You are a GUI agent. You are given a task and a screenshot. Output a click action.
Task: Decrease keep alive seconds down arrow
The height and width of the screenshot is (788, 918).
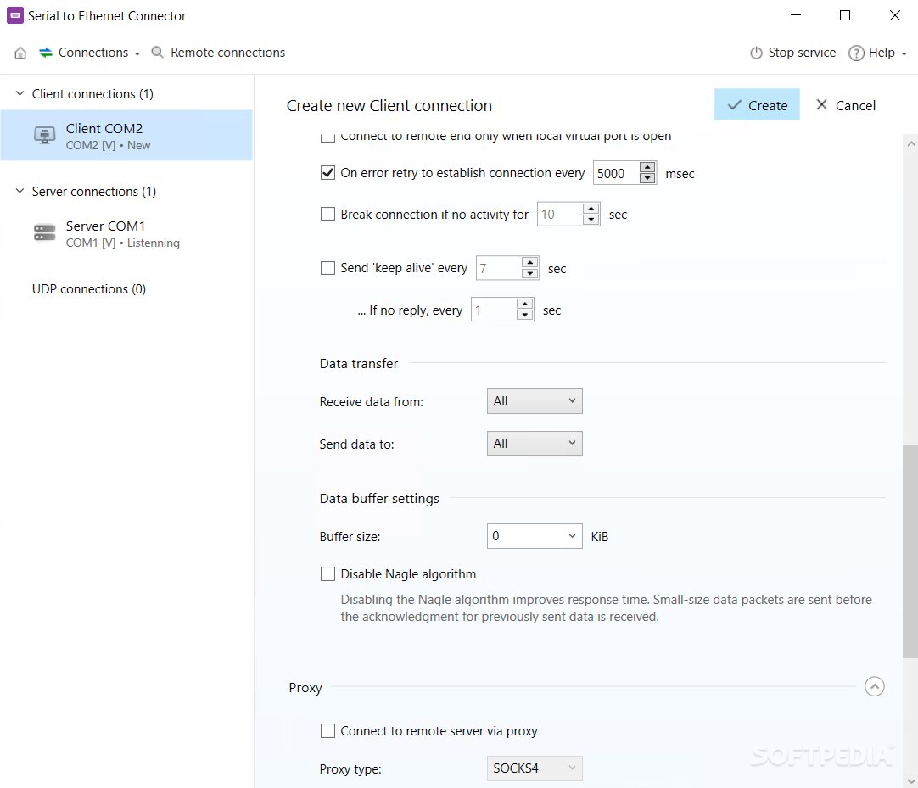click(x=529, y=273)
